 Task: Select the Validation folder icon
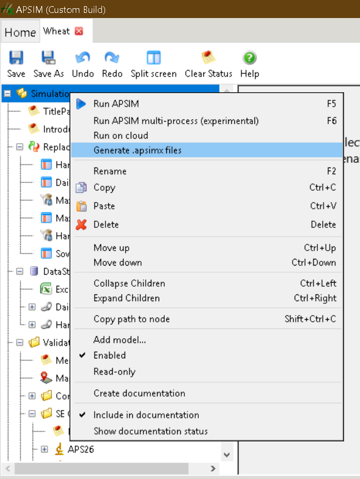[x=34, y=342]
